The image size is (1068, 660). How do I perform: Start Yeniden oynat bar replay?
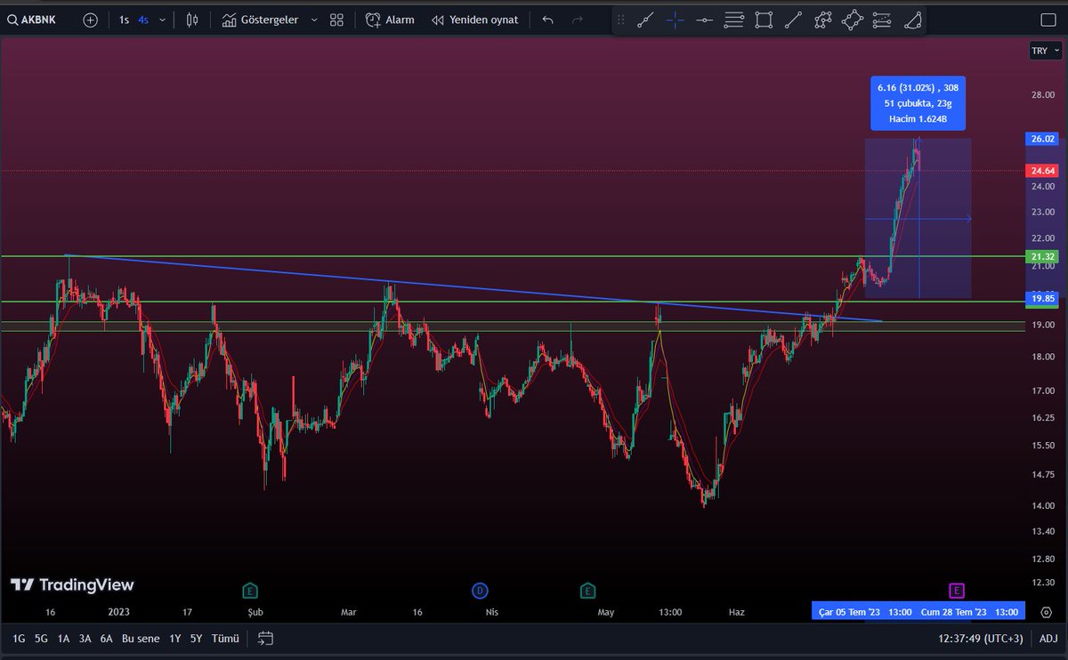coord(474,20)
